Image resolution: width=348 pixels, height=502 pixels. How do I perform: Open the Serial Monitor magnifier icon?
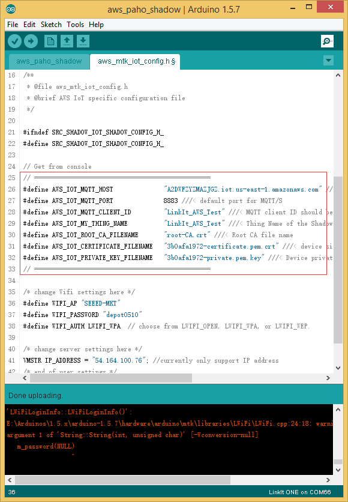327,41
